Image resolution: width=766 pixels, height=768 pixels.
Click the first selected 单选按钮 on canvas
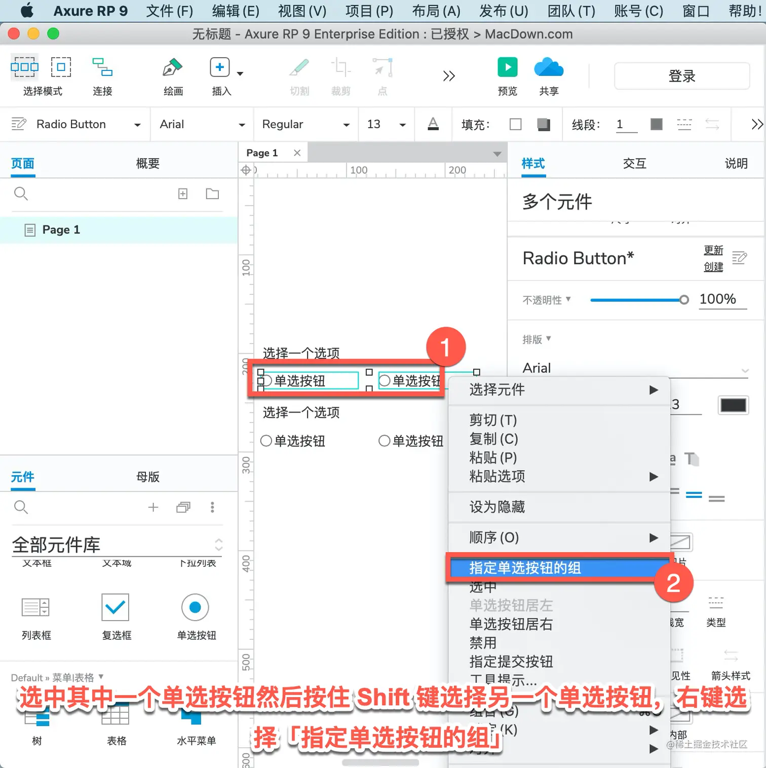309,380
